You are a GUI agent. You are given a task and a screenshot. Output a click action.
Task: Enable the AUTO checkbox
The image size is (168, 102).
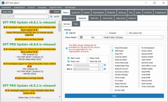coord(51,16)
